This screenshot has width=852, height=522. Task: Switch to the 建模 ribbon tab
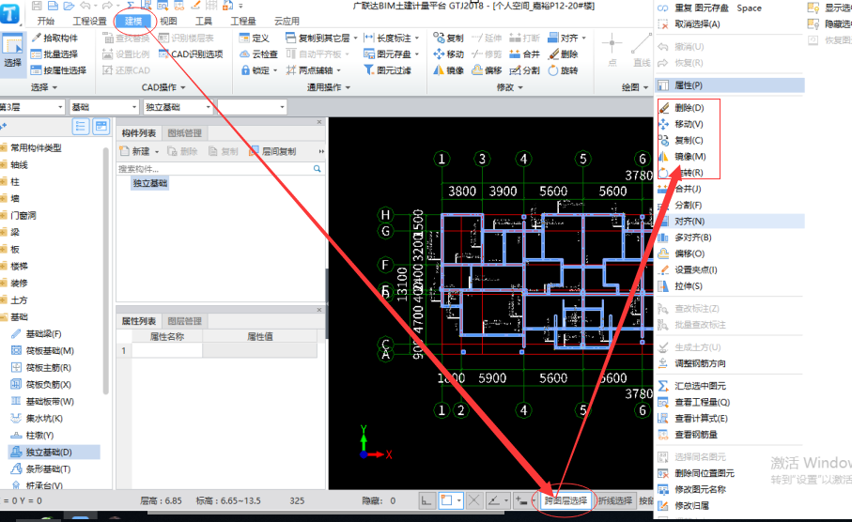coord(133,22)
